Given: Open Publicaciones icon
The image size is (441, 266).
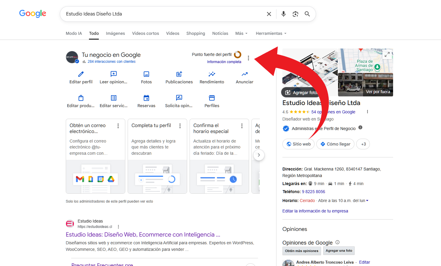Looking at the screenshot, I should (x=179, y=74).
